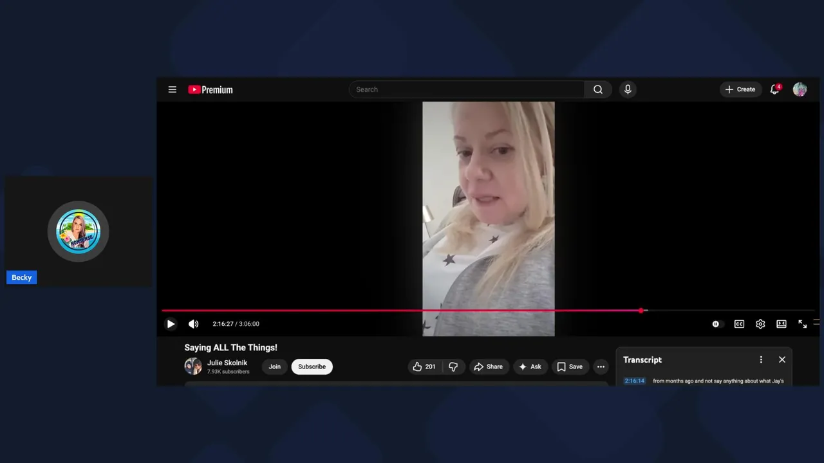Enter full screen mode
The image size is (824, 463).
pos(803,324)
